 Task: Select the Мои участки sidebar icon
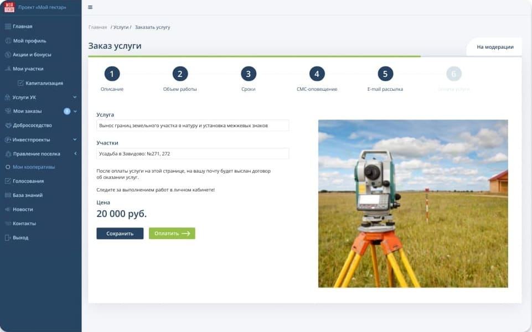point(8,69)
